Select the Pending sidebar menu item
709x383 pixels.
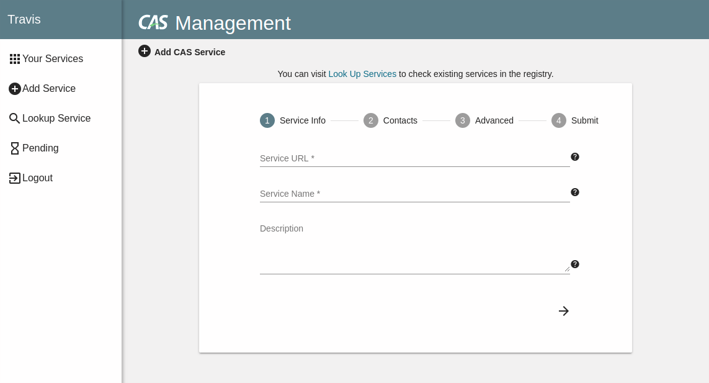click(41, 148)
